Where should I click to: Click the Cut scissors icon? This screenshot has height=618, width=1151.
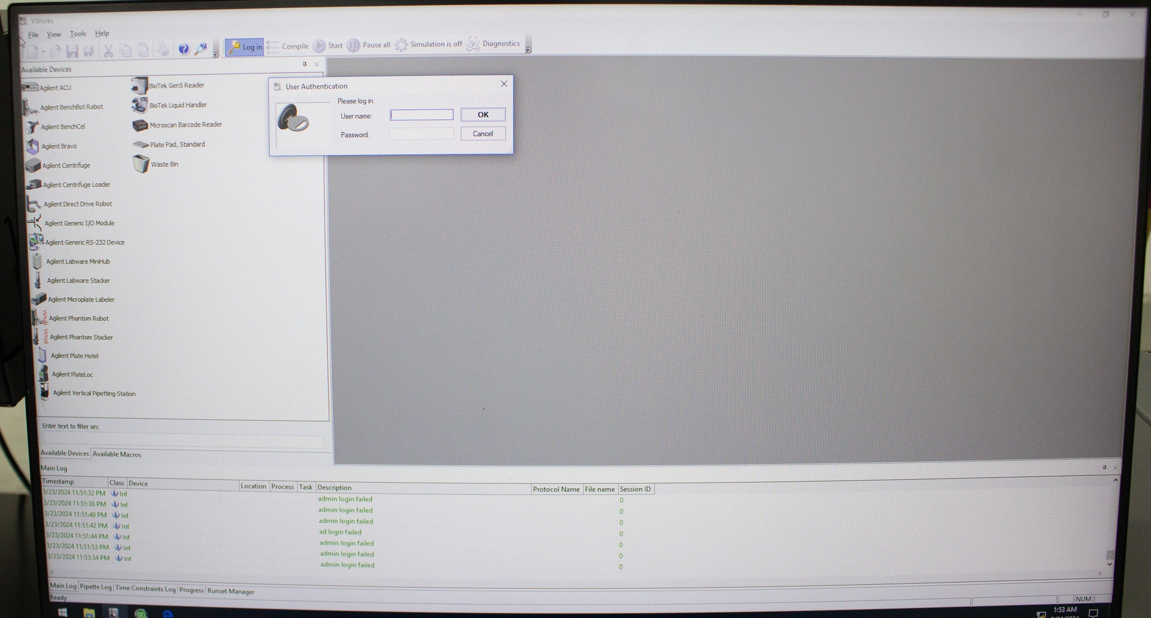(108, 51)
